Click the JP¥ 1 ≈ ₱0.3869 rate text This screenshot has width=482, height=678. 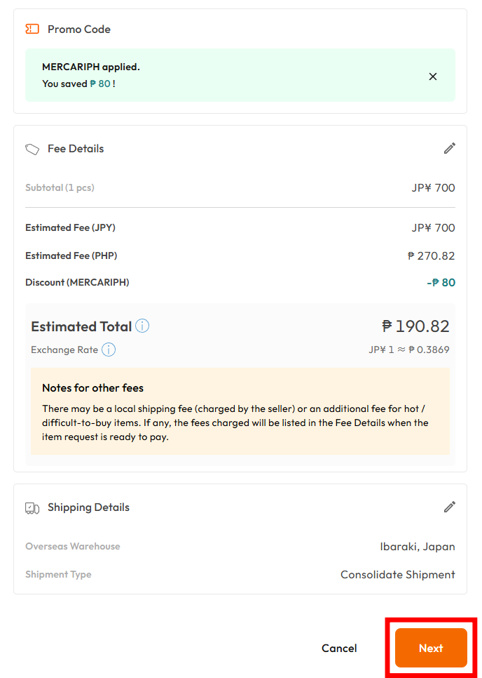point(409,350)
